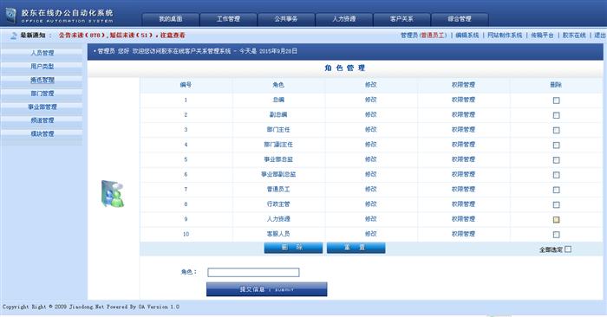
Task: Select 用户类型 in the sidebar
Action: pos(42,67)
